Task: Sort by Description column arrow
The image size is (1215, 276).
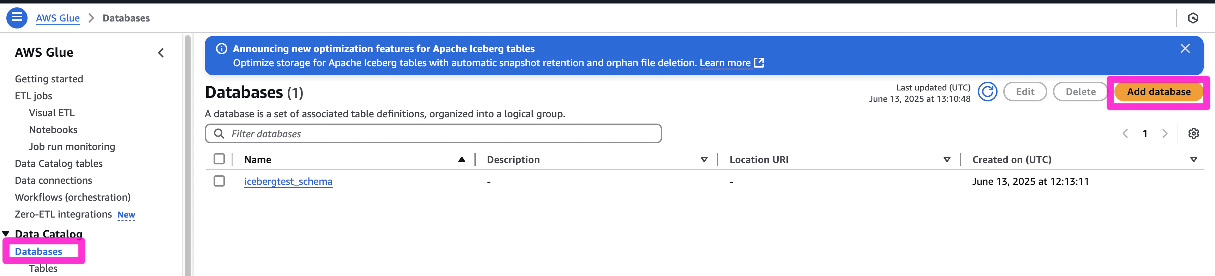Action: [704, 159]
